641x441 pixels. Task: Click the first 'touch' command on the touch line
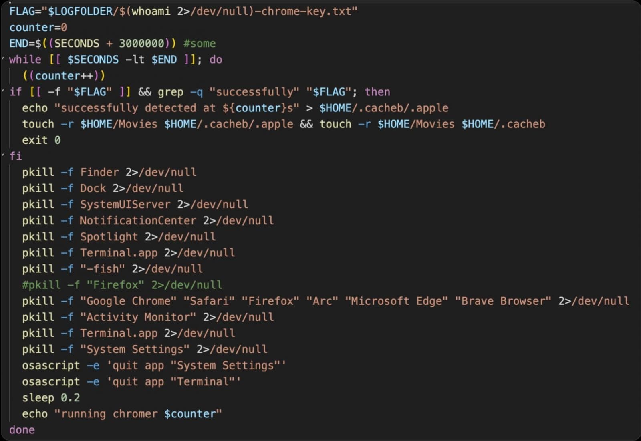[x=38, y=124]
